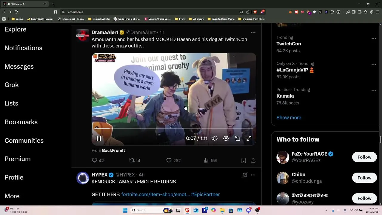Open the vst plugins bookmarks folder
This screenshot has width=382, height=215.
196,19
